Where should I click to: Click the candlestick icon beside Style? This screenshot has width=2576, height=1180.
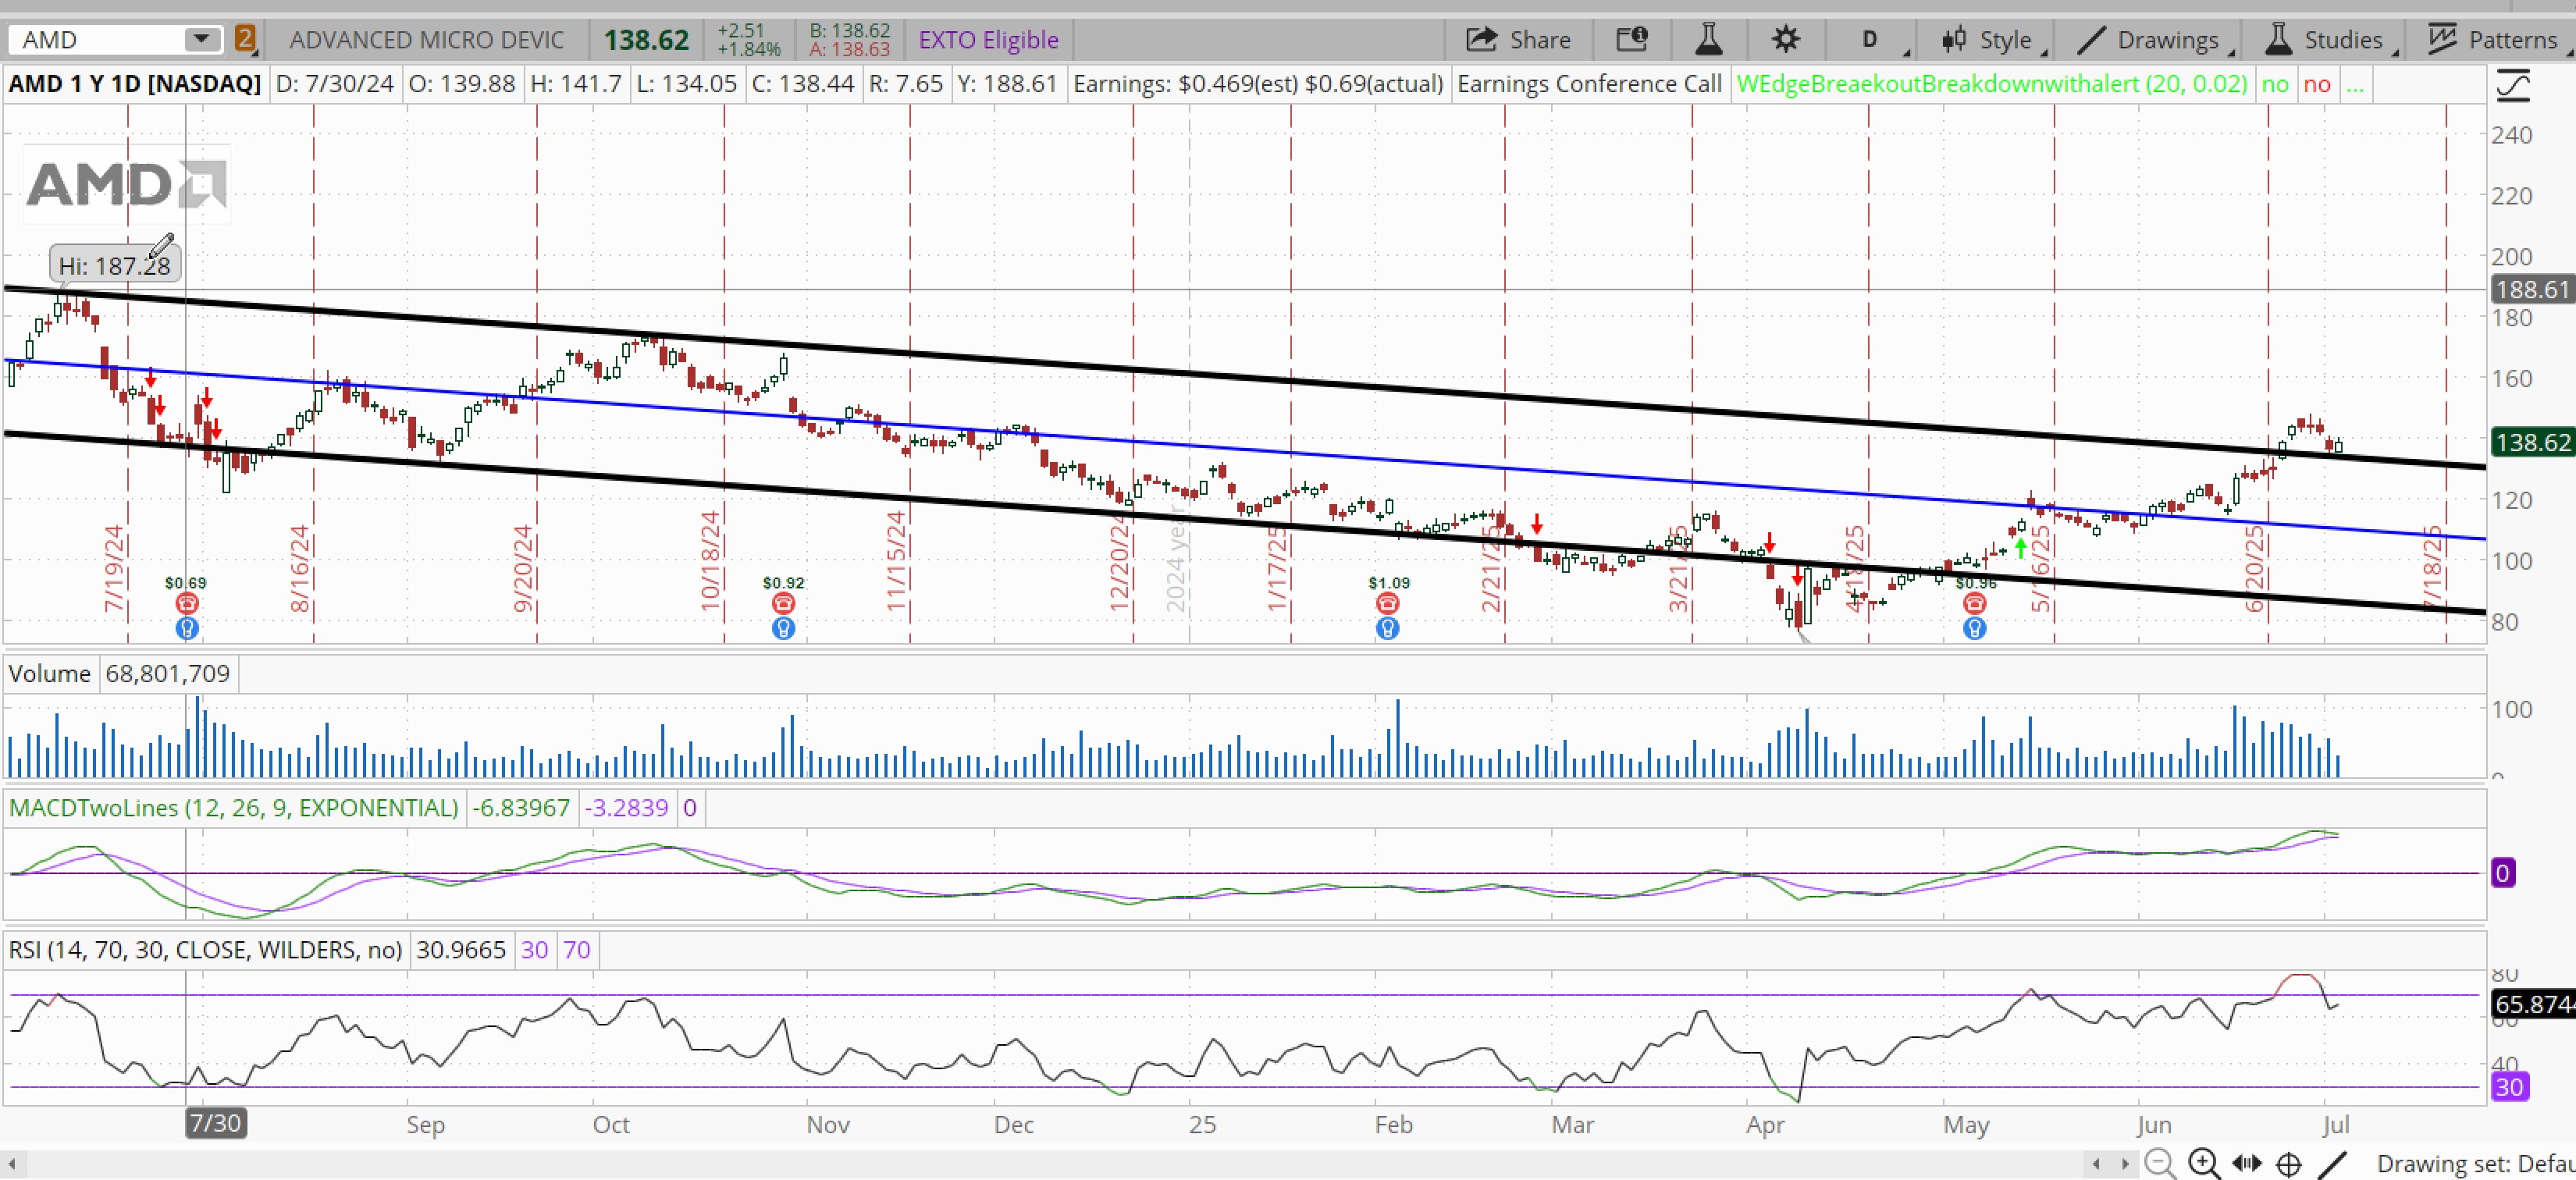(1953, 40)
